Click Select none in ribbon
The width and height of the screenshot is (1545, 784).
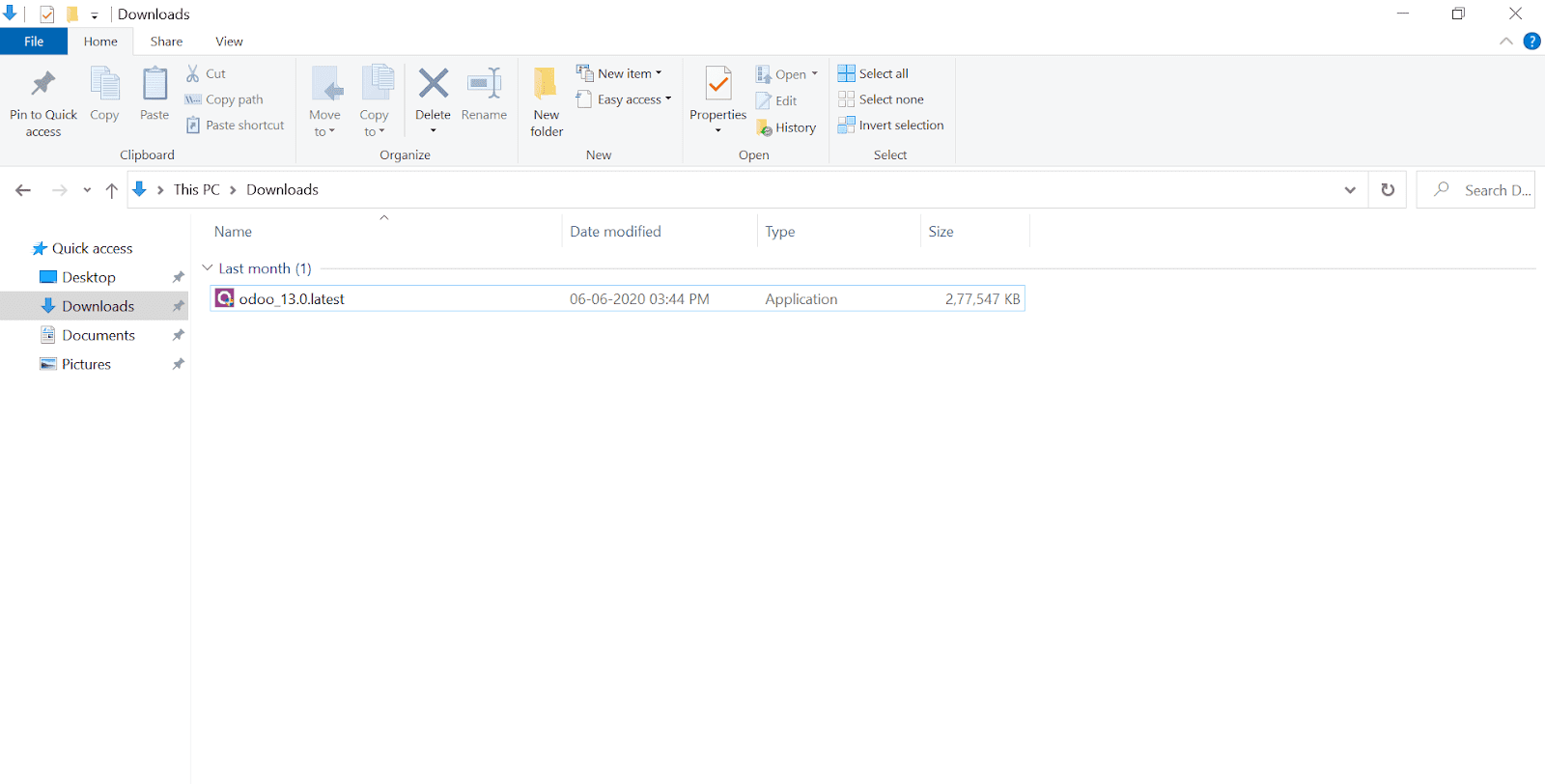pyautogui.click(x=881, y=99)
